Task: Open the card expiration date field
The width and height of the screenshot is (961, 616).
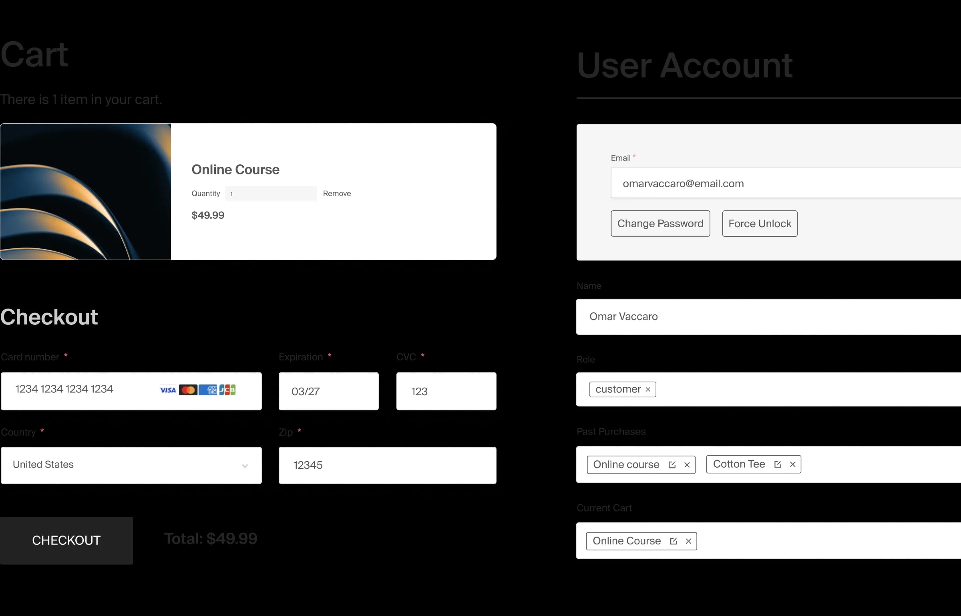Action: pos(328,390)
